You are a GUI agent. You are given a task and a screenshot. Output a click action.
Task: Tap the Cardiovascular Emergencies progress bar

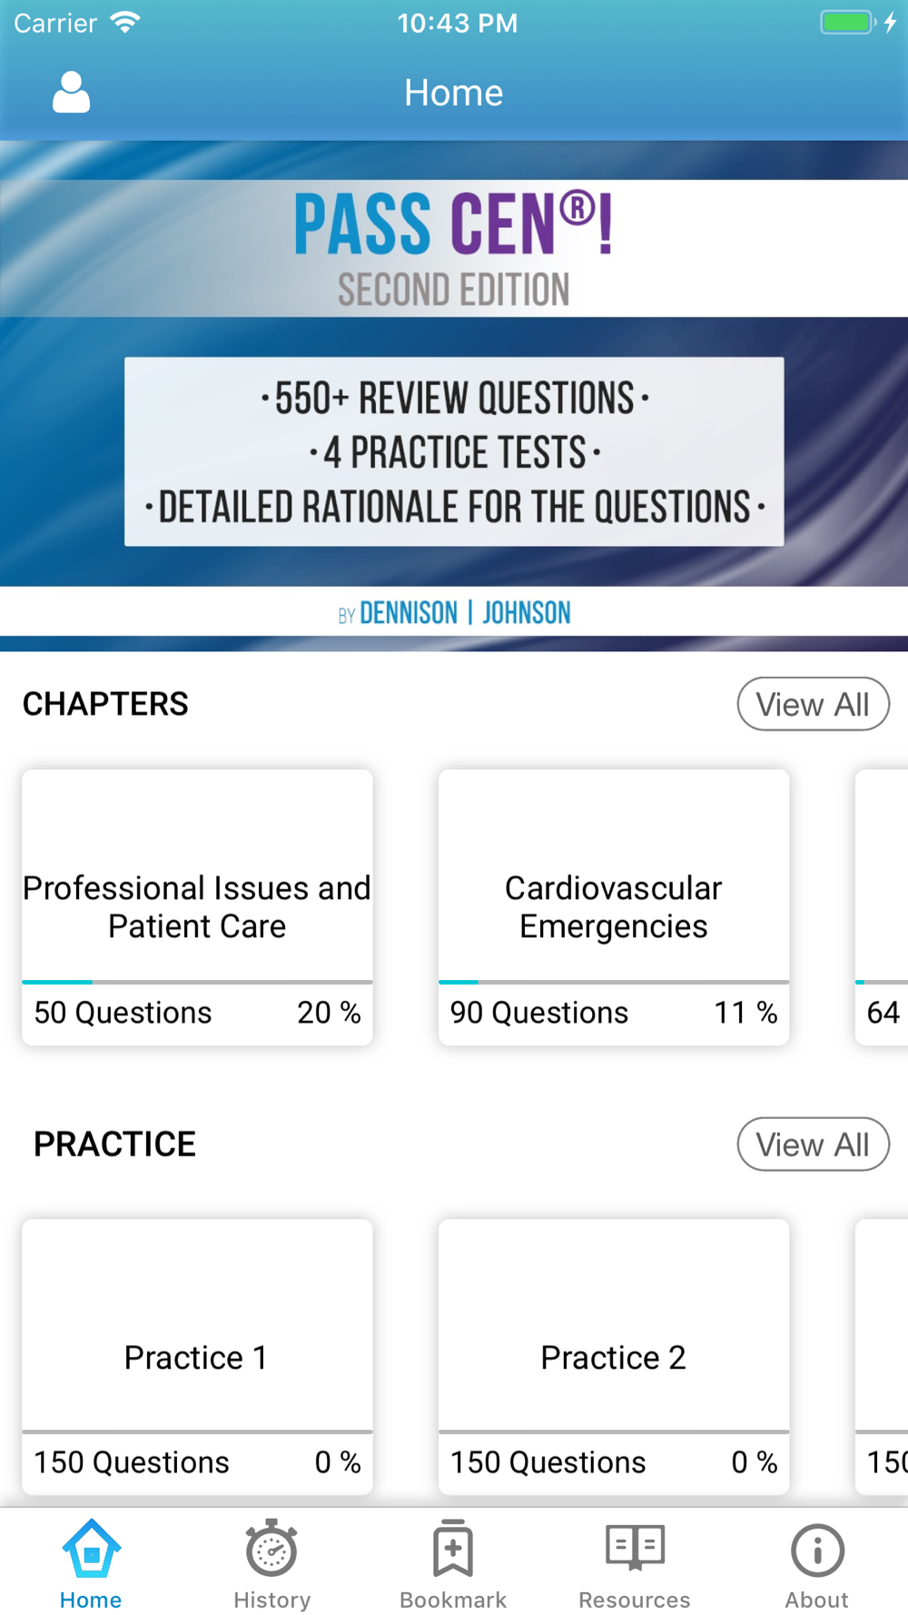tap(614, 982)
